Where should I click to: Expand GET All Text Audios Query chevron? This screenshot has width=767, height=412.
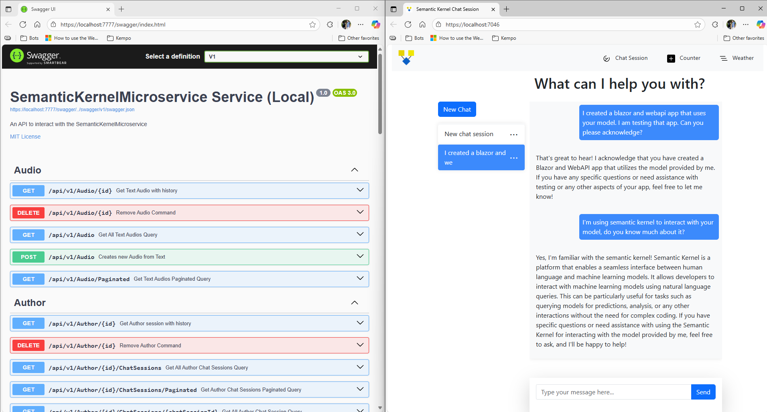tap(360, 234)
